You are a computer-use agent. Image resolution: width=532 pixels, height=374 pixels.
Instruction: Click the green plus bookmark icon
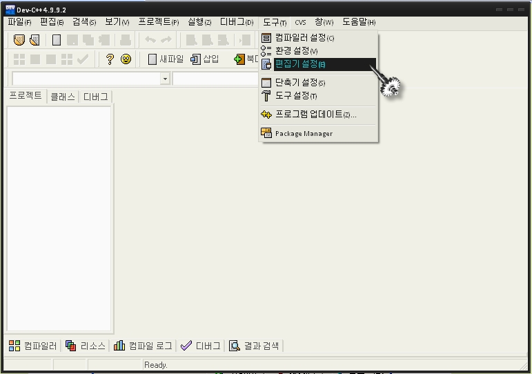239,59
